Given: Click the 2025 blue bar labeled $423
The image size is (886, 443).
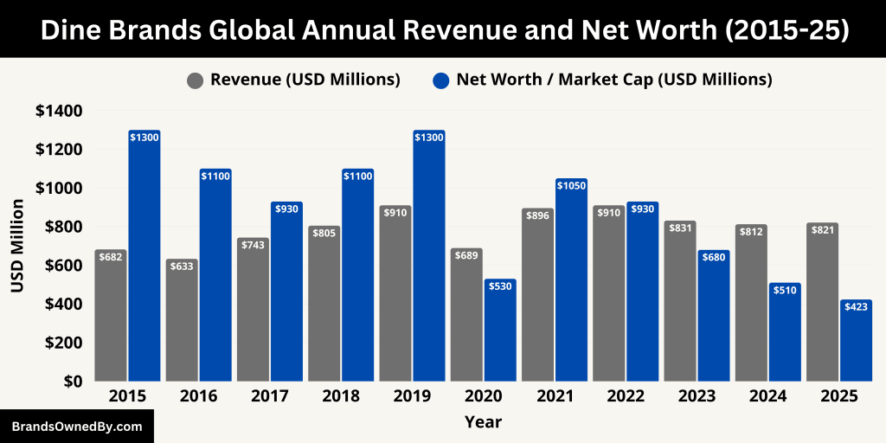Looking at the screenshot, I should (855, 342).
